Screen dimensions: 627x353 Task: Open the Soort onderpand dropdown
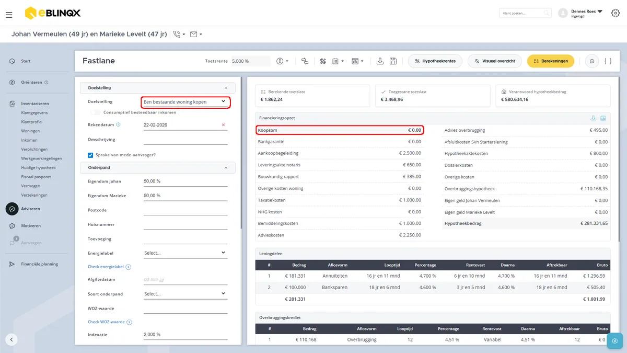(185, 294)
